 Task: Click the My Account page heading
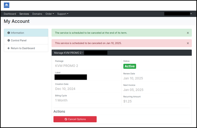click(17, 21)
